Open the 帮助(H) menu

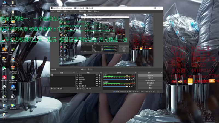point(96,11)
